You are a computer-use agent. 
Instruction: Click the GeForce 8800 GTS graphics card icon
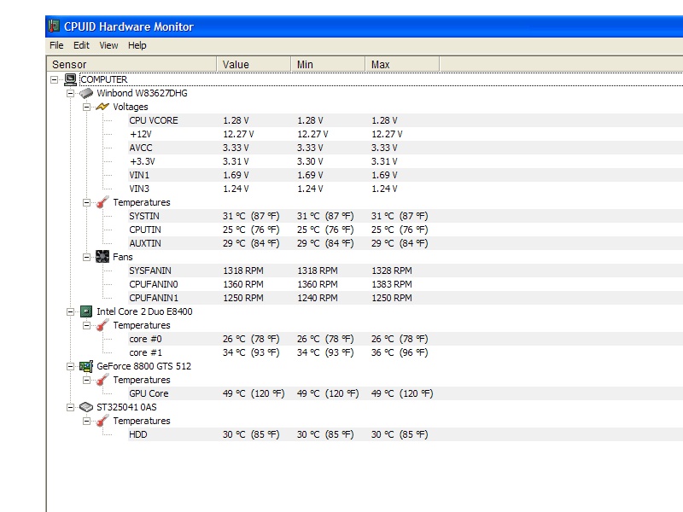86,366
